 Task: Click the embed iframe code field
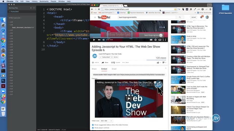point(129,75)
